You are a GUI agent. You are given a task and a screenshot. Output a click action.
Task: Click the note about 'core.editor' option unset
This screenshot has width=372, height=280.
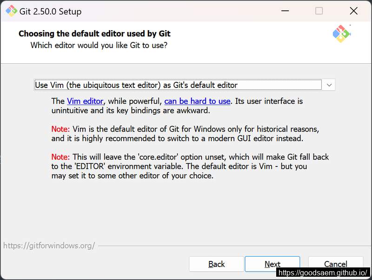coord(190,166)
